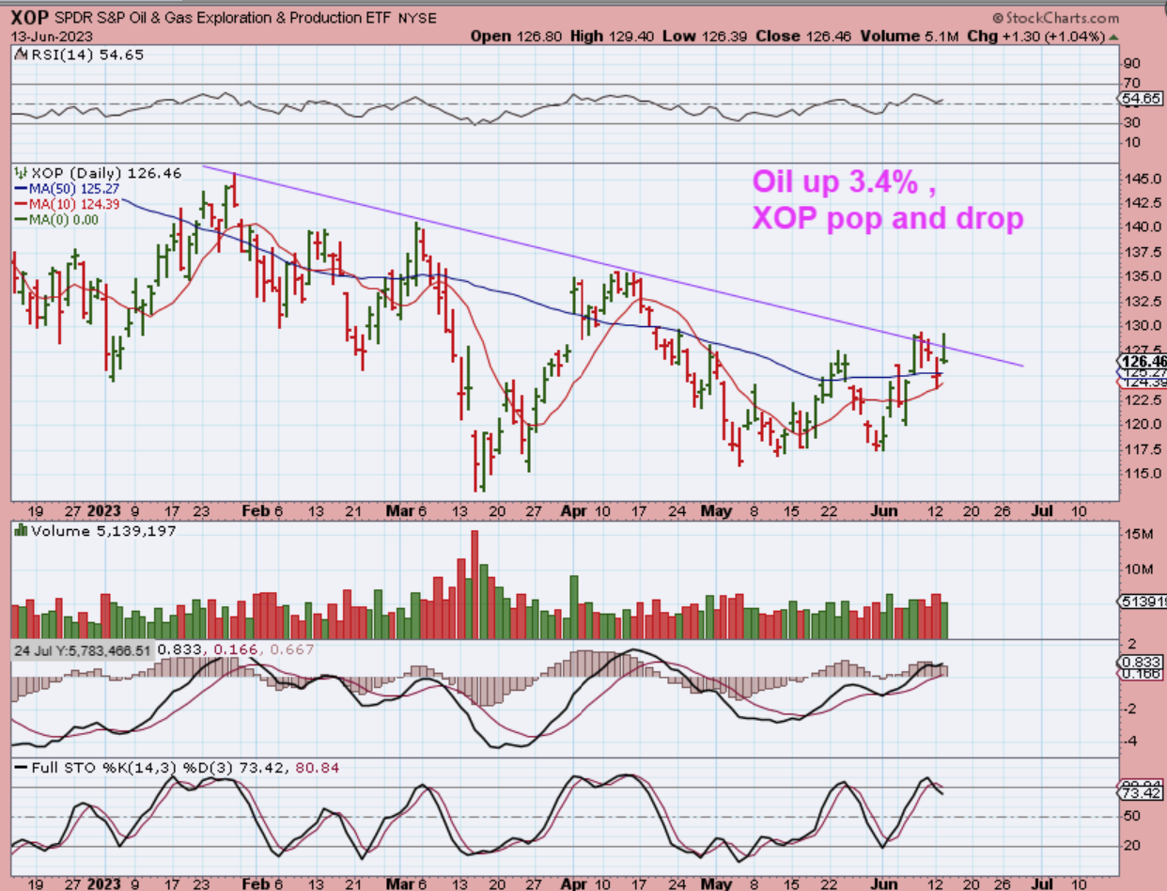The image size is (1167, 891).
Task: Click the 13-Jun-2023 date label
Action: (x=52, y=36)
